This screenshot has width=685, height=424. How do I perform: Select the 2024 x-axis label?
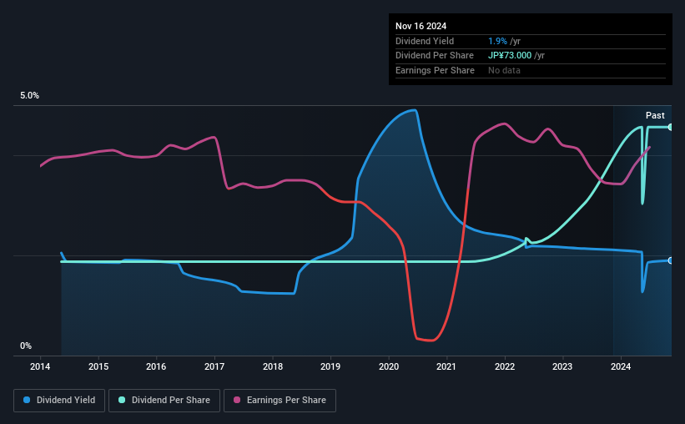[621, 366]
